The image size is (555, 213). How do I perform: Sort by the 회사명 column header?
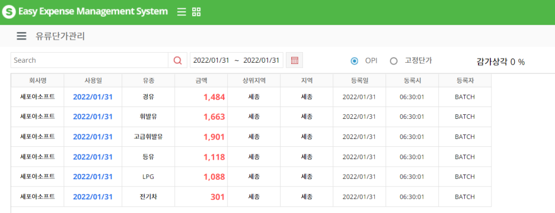coord(37,80)
